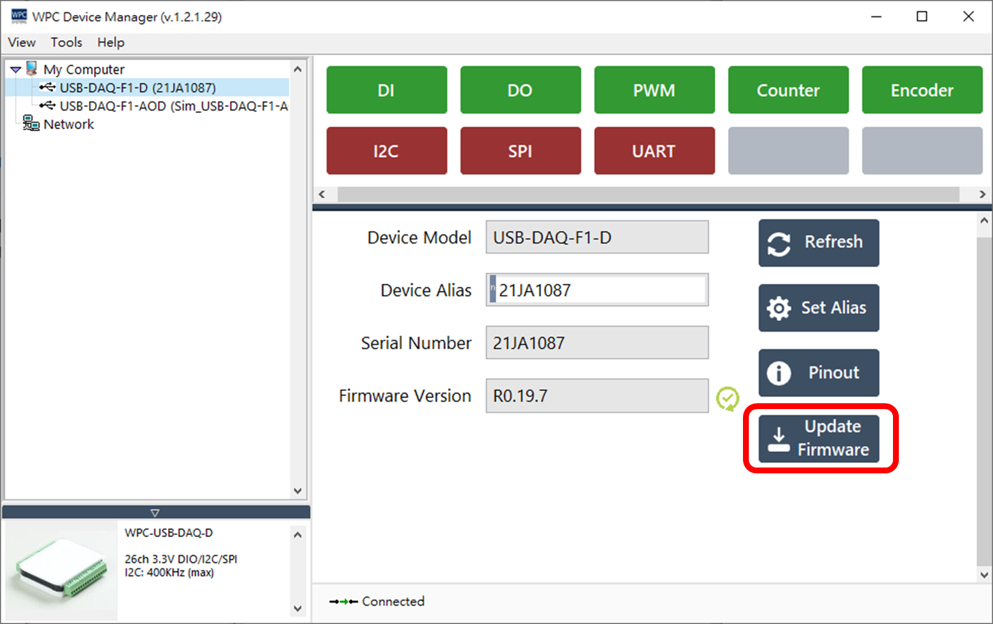Open the DI digital input panel
Viewport: 993px width, 624px height.
pyautogui.click(x=386, y=90)
